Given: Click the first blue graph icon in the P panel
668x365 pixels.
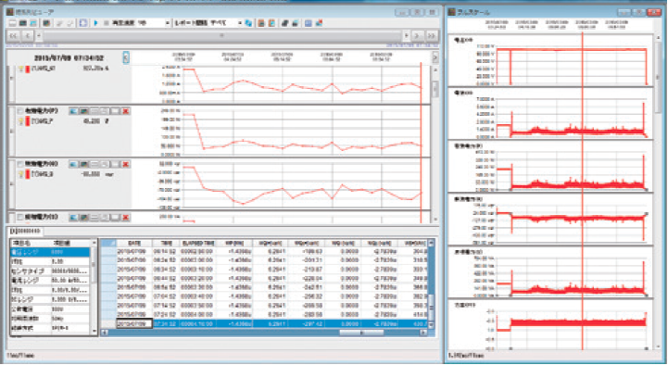Looking at the screenshot, I should [x=73, y=111].
